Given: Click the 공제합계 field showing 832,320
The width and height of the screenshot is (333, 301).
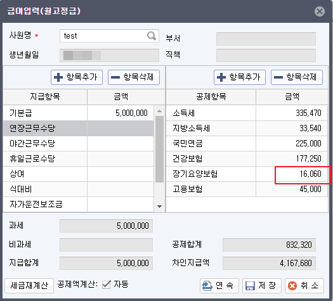Looking at the screenshot, I should (x=269, y=245).
